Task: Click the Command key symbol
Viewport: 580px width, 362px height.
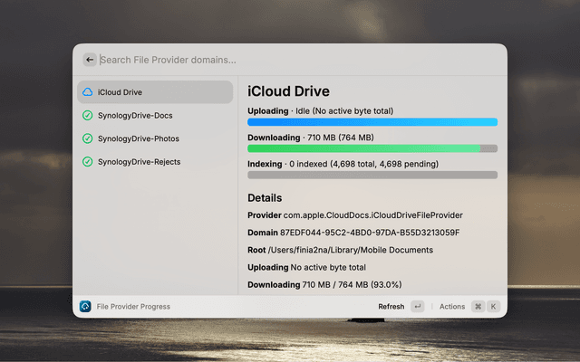Action: pyautogui.click(x=478, y=306)
